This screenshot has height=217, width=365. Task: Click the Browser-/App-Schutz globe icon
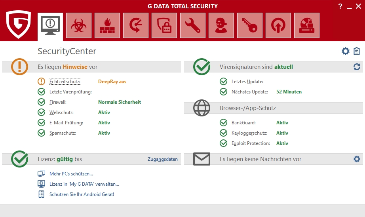pyautogui.click(x=202, y=108)
